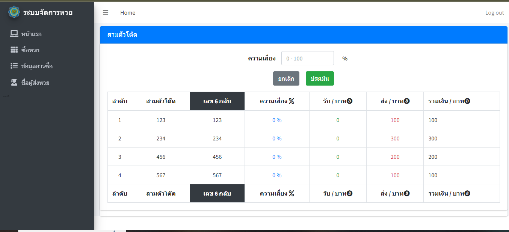The width and height of the screenshot is (509, 232).
Task: Click the list icon beside ข้อมูลการซื้อ
Action: 14,66
